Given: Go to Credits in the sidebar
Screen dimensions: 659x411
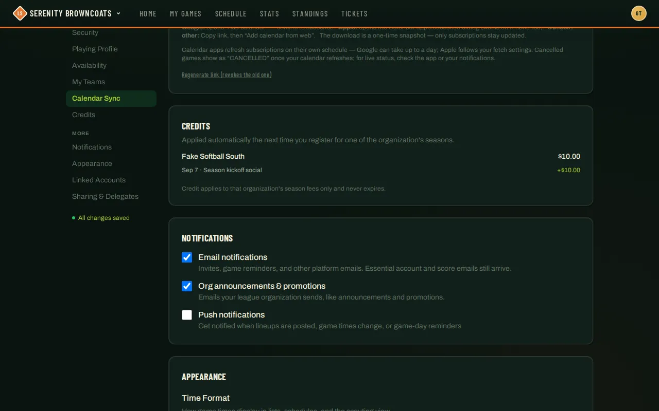Looking at the screenshot, I should (111, 115).
